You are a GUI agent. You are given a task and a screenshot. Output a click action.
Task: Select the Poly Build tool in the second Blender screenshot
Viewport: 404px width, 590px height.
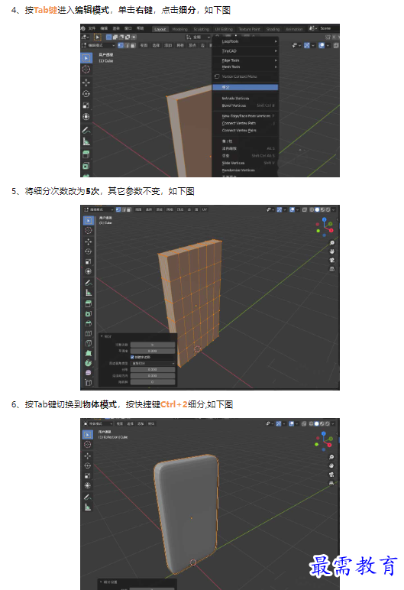[89, 353]
